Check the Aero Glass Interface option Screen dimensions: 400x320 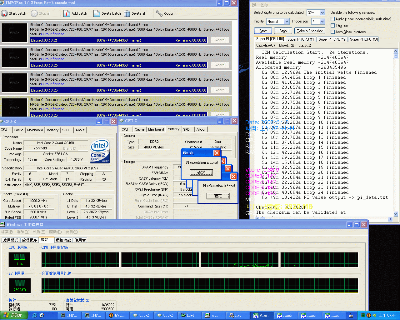(x=333, y=32)
